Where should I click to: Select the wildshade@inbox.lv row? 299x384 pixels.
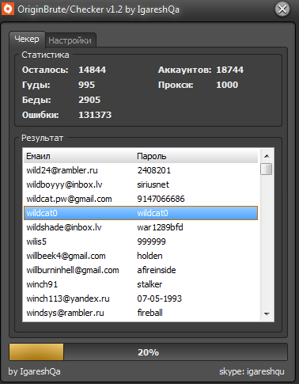(x=141, y=227)
